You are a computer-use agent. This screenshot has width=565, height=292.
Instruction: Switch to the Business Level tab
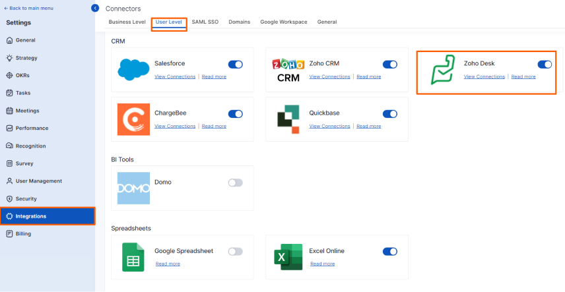tap(127, 22)
